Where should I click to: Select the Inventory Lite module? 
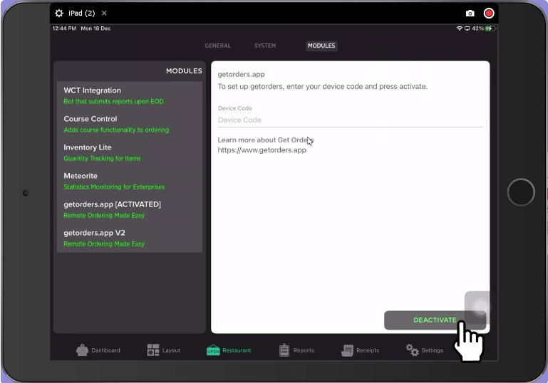pyautogui.click(x=130, y=152)
